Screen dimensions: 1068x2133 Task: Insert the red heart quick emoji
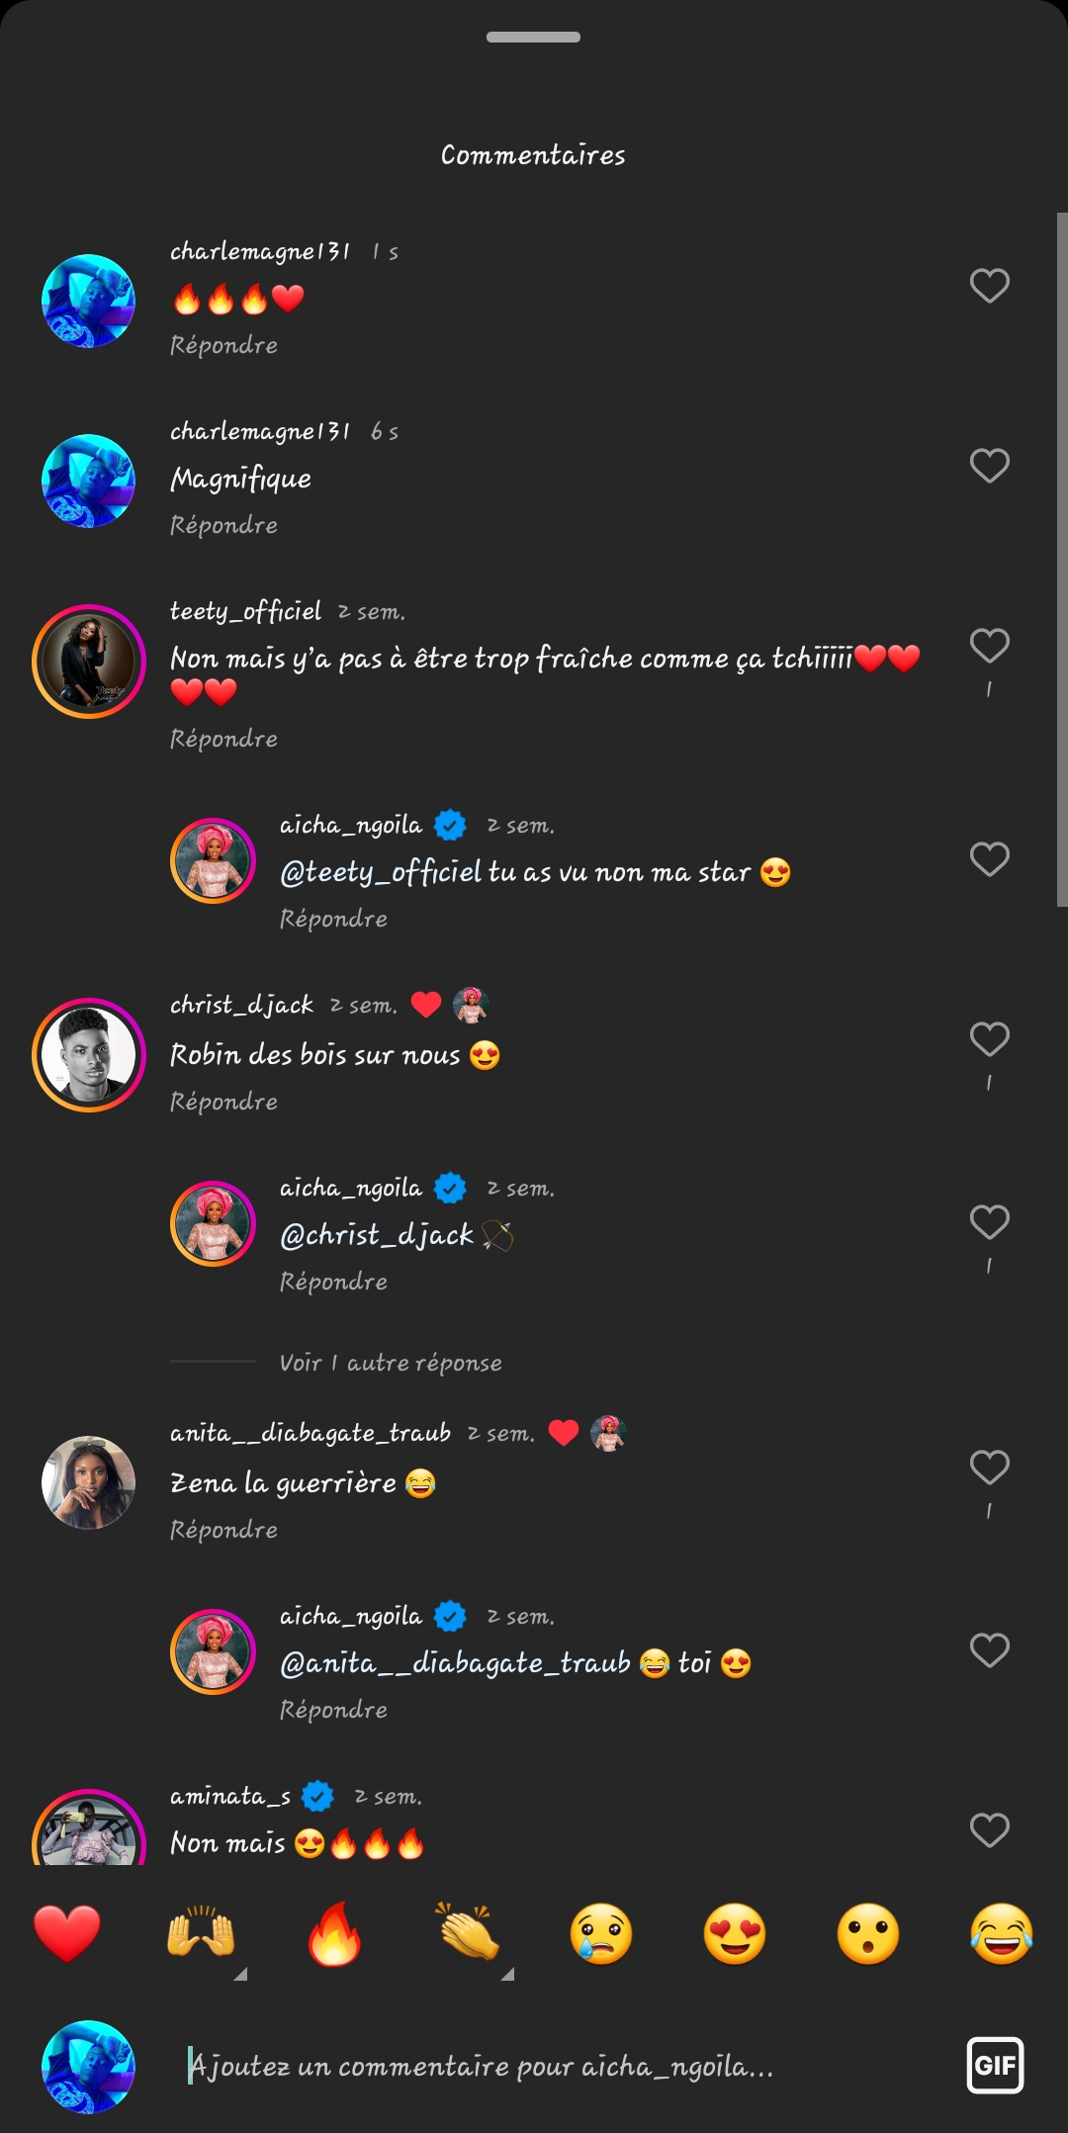[67, 1933]
